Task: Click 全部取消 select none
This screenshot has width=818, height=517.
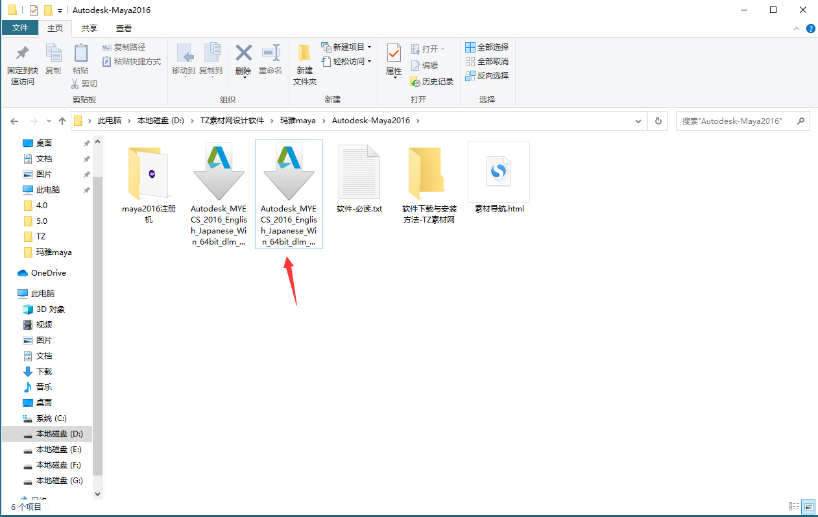Action: click(x=487, y=62)
